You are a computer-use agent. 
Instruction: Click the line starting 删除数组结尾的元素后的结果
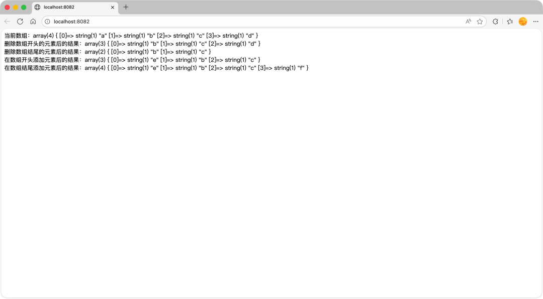[x=108, y=52]
